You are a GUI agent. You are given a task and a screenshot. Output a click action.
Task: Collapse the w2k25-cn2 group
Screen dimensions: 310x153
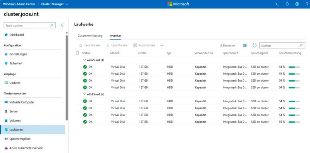pos(84,94)
